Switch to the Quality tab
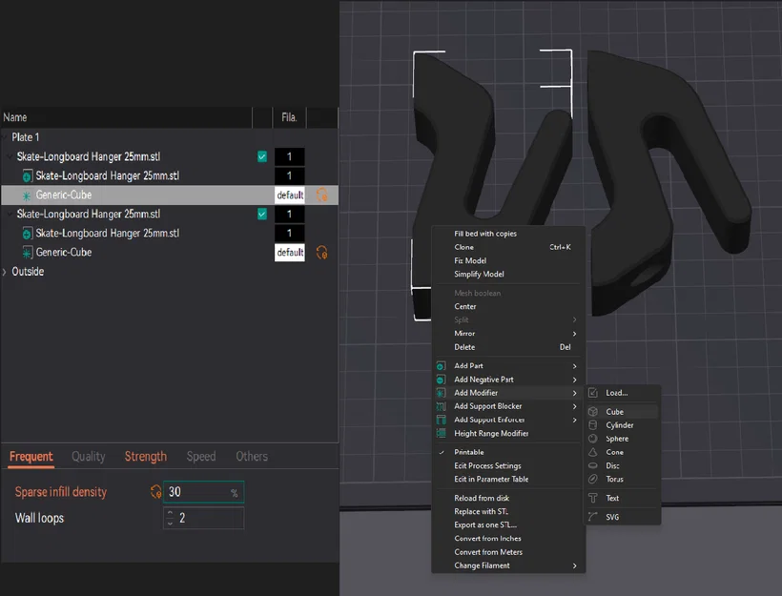This screenshot has height=596, width=782. tap(89, 457)
